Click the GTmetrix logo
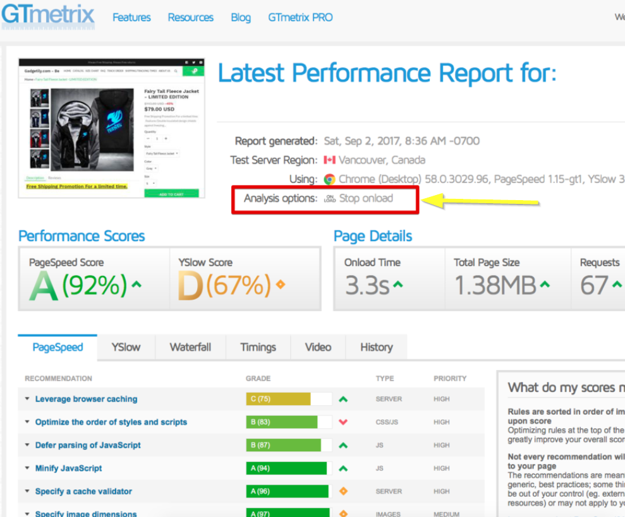 tap(48, 16)
